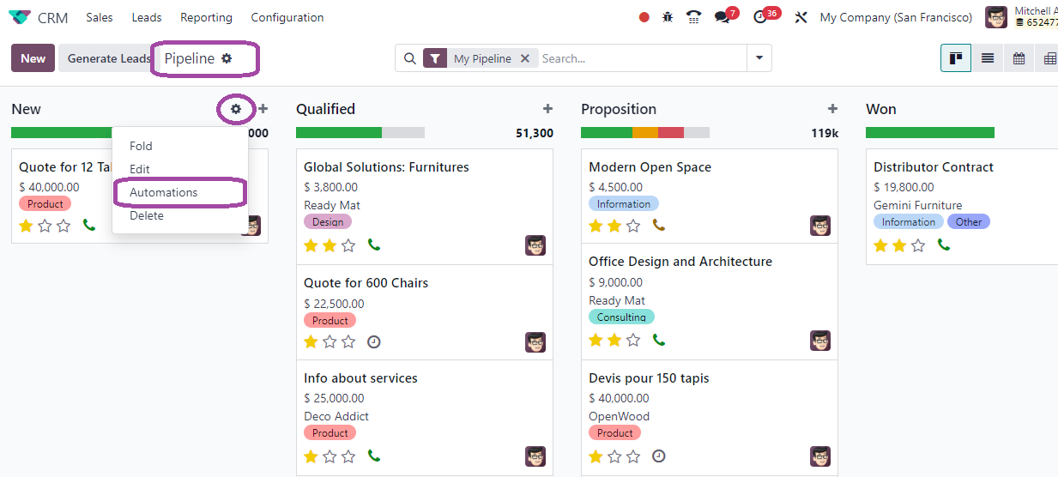The height and width of the screenshot is (477, 1058).
Task: Open the VoIP phone icon in the navbar
Action: [x=694, y=17]
